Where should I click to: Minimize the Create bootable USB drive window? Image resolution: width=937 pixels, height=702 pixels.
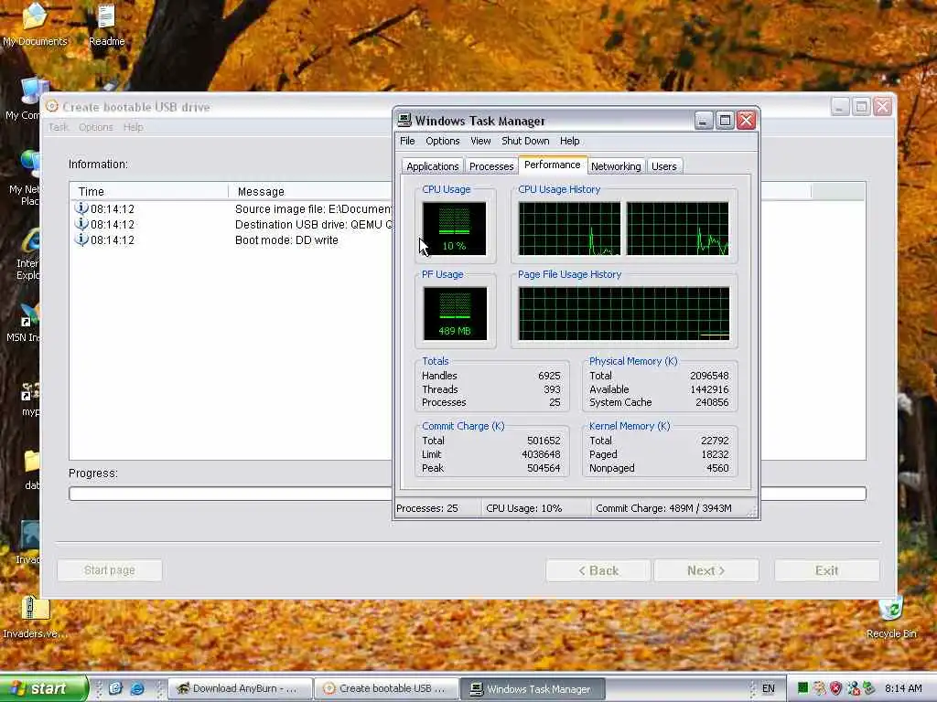[x=840, y=107]
